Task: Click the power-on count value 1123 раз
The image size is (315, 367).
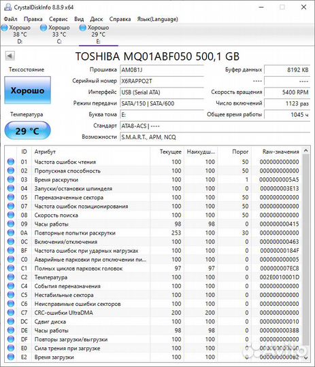Action: (287, 103)
